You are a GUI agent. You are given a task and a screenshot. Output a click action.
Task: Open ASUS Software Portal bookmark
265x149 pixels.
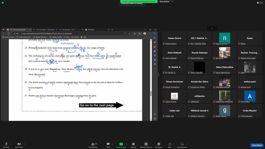(x=24, y=37)
